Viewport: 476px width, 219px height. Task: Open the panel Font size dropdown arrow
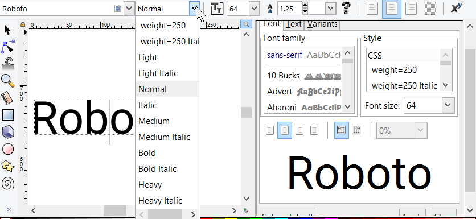coord(448,106)
